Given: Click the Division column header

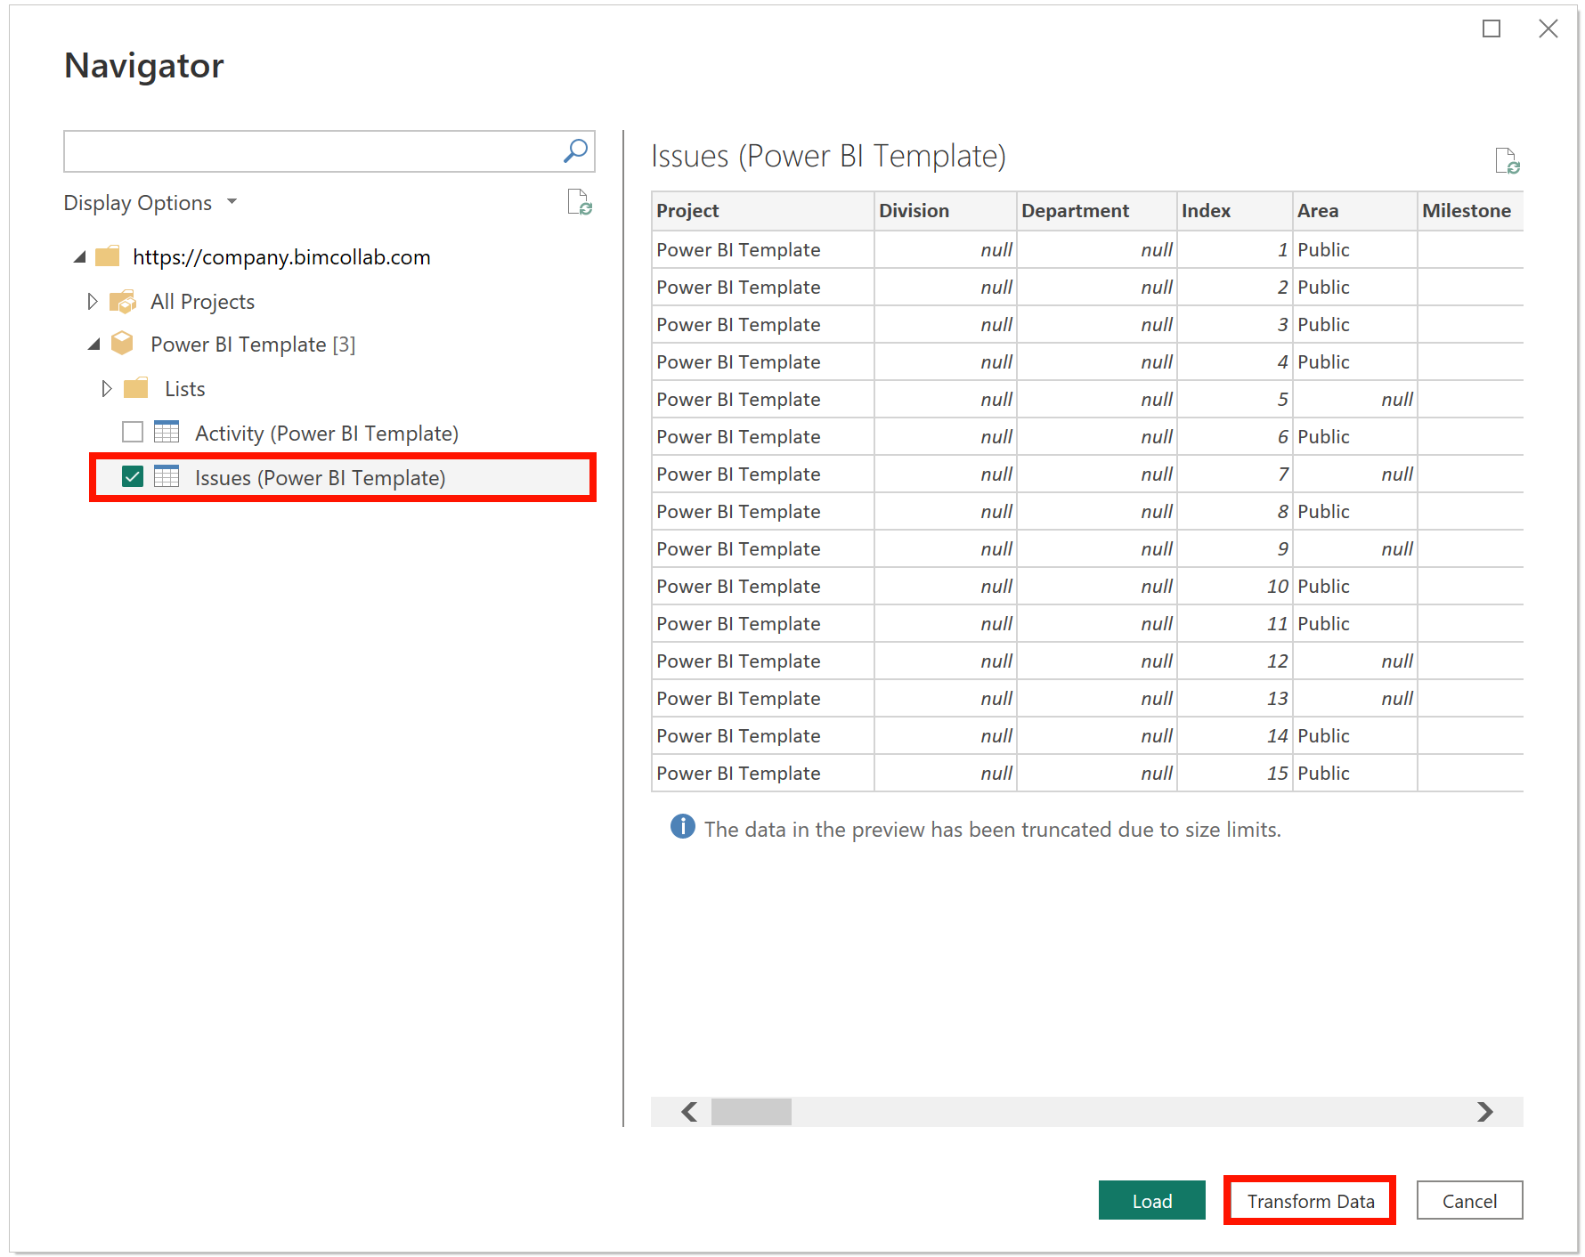Looking at the screenshot, I should [x=945, y=211].
